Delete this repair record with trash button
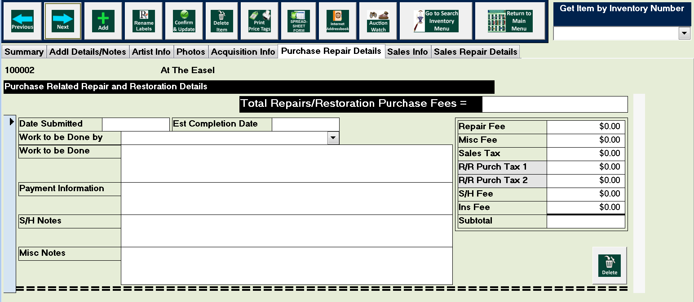Viewport: 694px width, 302px height. (609, 266)
